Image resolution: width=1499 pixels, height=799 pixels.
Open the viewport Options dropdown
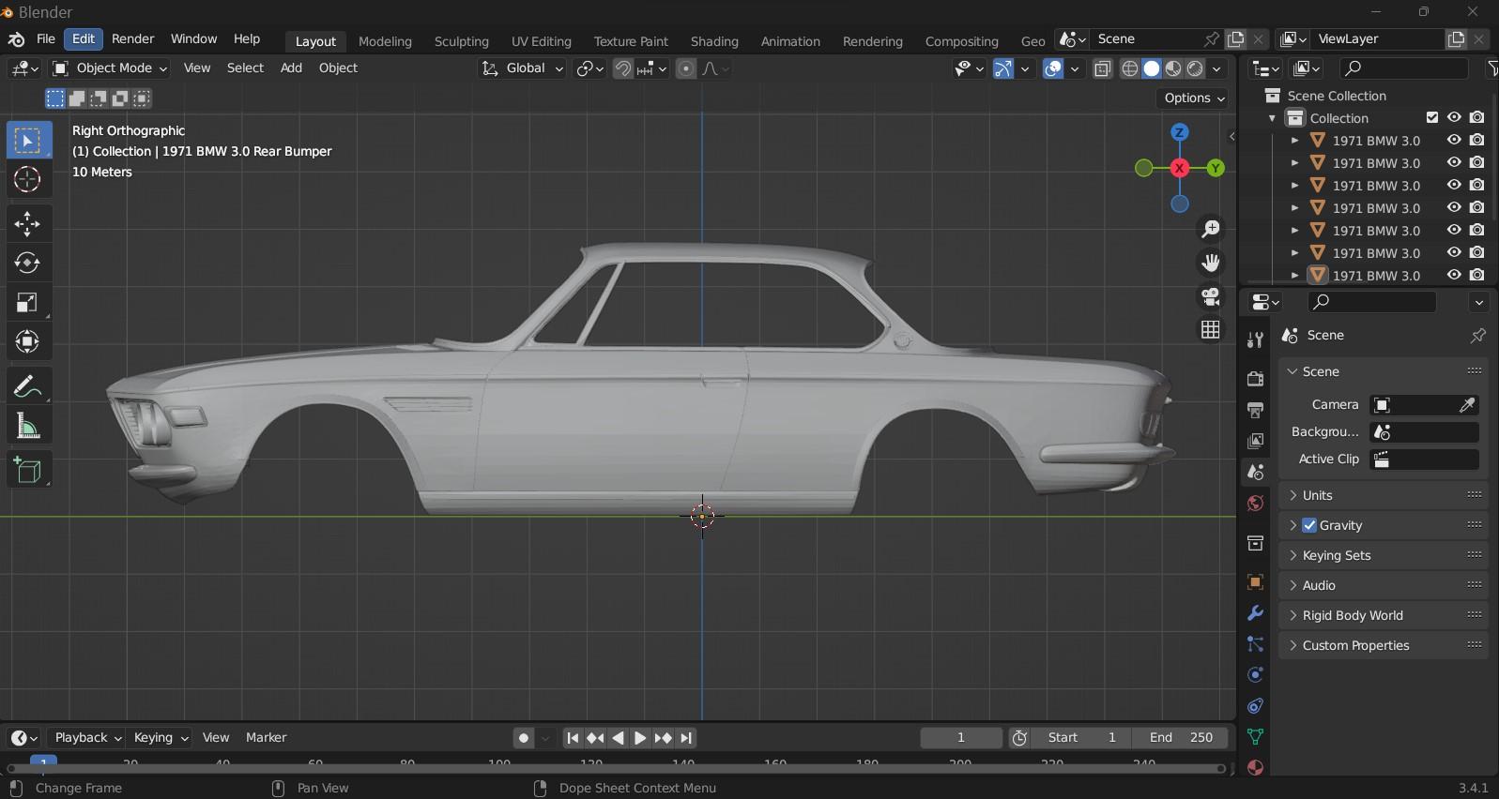coord(1193,98)
